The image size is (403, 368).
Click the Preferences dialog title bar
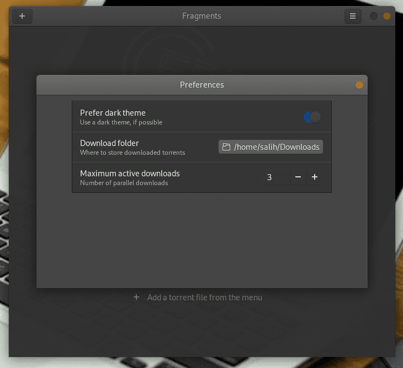coord(202,85)
